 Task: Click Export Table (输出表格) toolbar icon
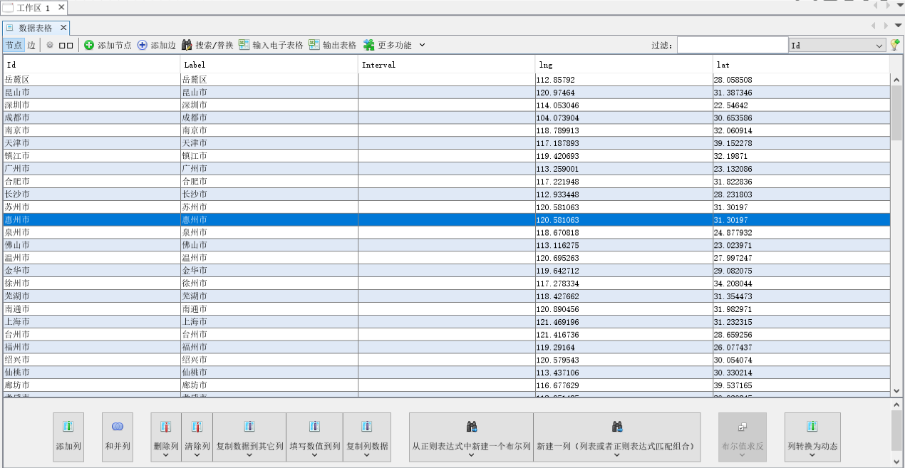[314, 45]
